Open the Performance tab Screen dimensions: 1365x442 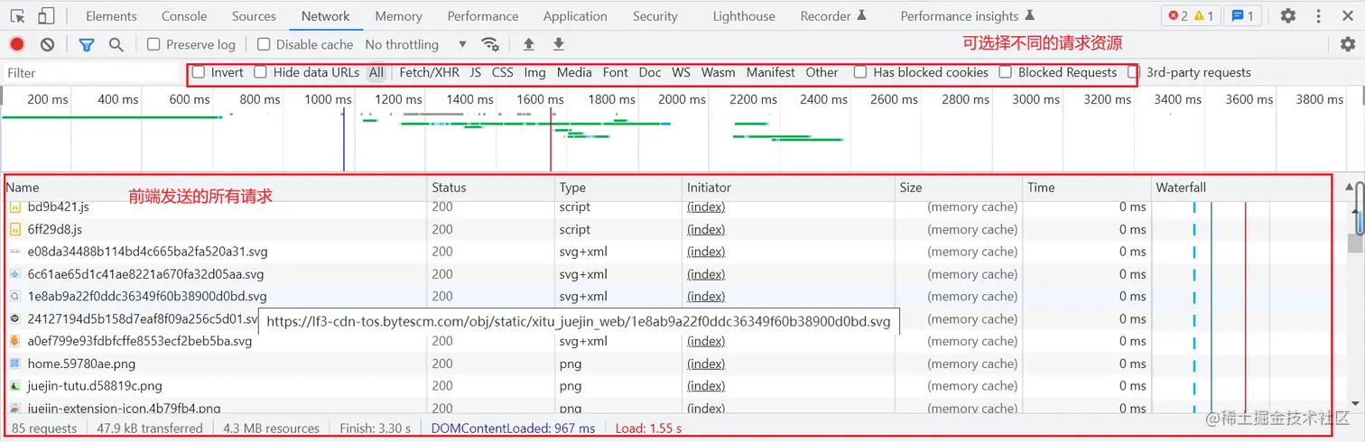(x=483, y=16)
